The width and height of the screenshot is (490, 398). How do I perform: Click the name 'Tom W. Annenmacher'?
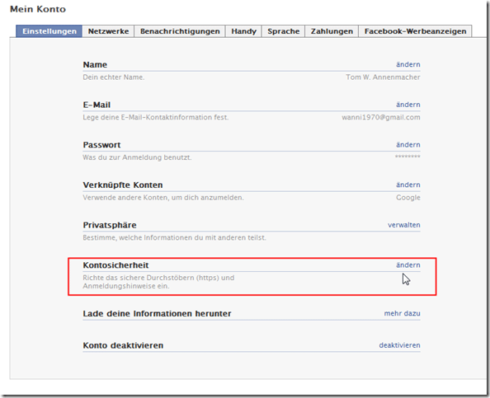click(x=383, y=77)
